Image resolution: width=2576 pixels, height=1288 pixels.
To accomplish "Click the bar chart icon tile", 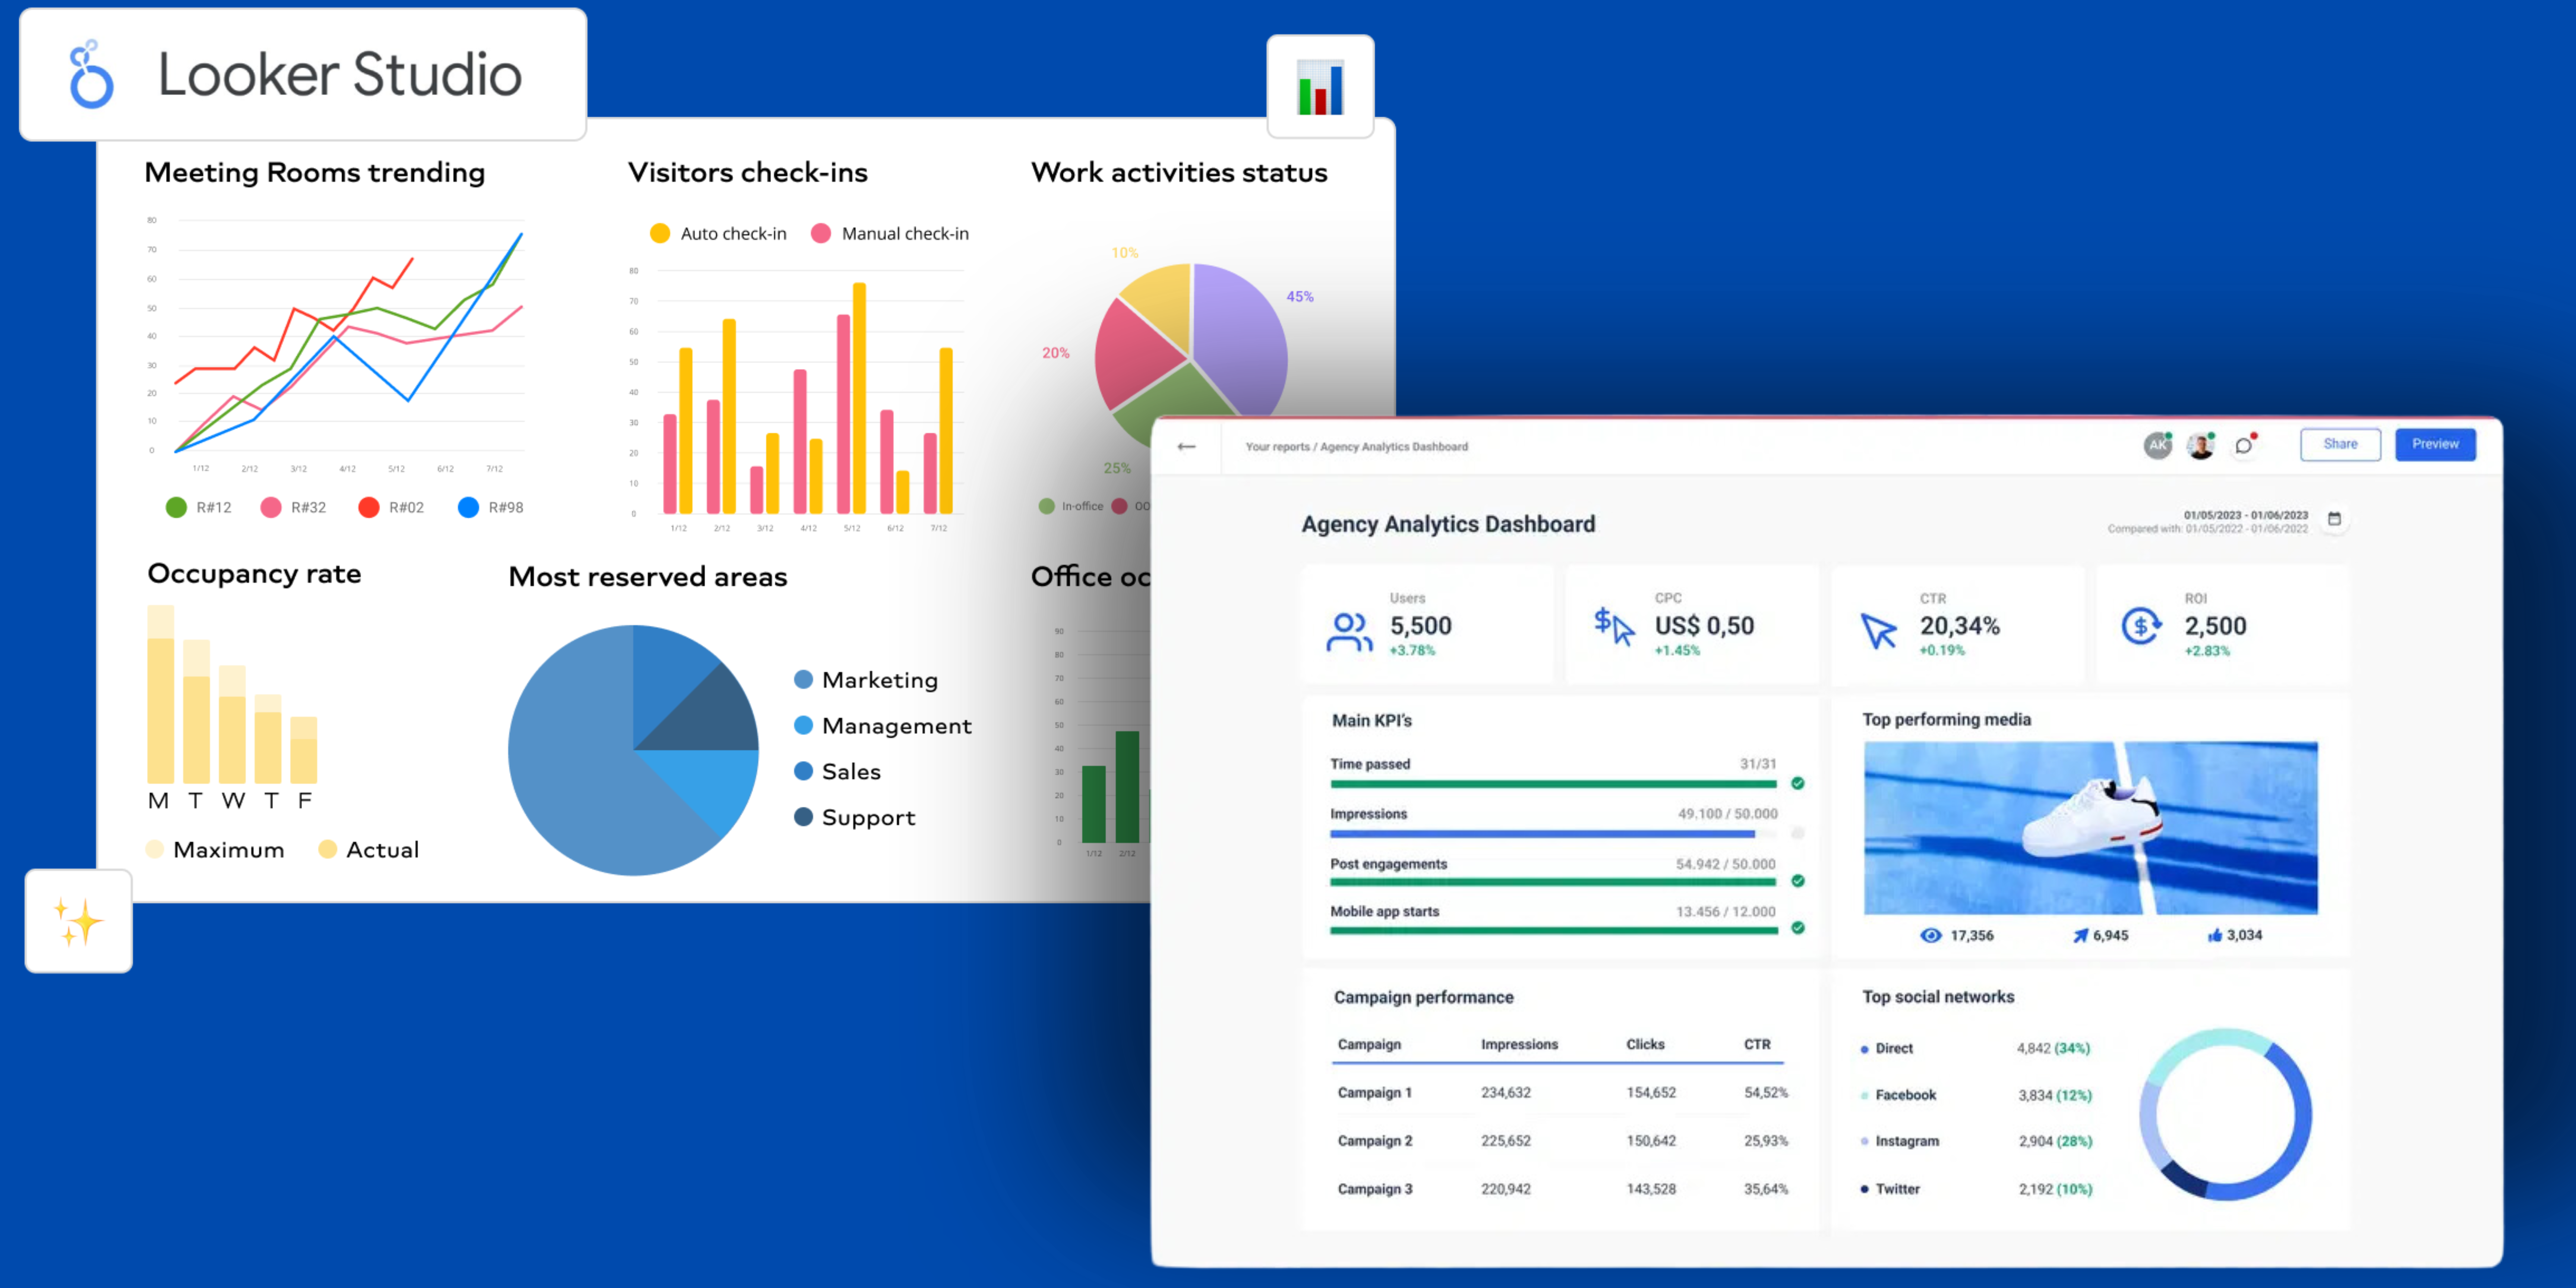I will pos(1320,87).
